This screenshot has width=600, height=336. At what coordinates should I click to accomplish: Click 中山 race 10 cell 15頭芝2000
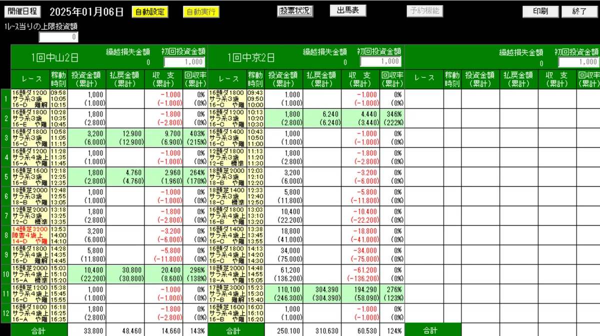pyautogui.click(x=30, y=274)
